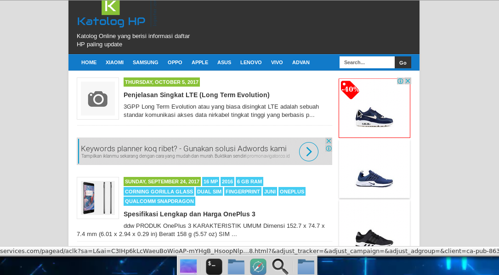The height and width of the screenshot is (275, 499).
Task: Close the sidebar shoe ad
Action: 408,81
